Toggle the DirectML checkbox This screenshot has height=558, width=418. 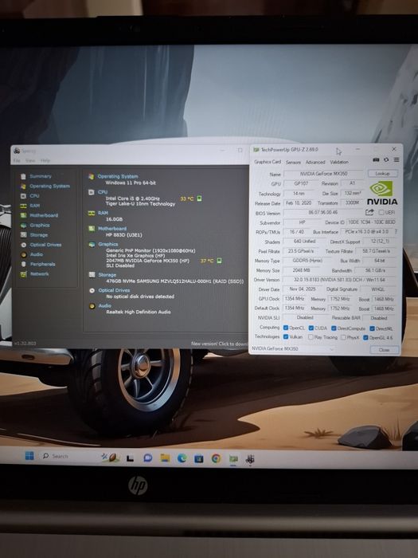(x=372, y=328)
